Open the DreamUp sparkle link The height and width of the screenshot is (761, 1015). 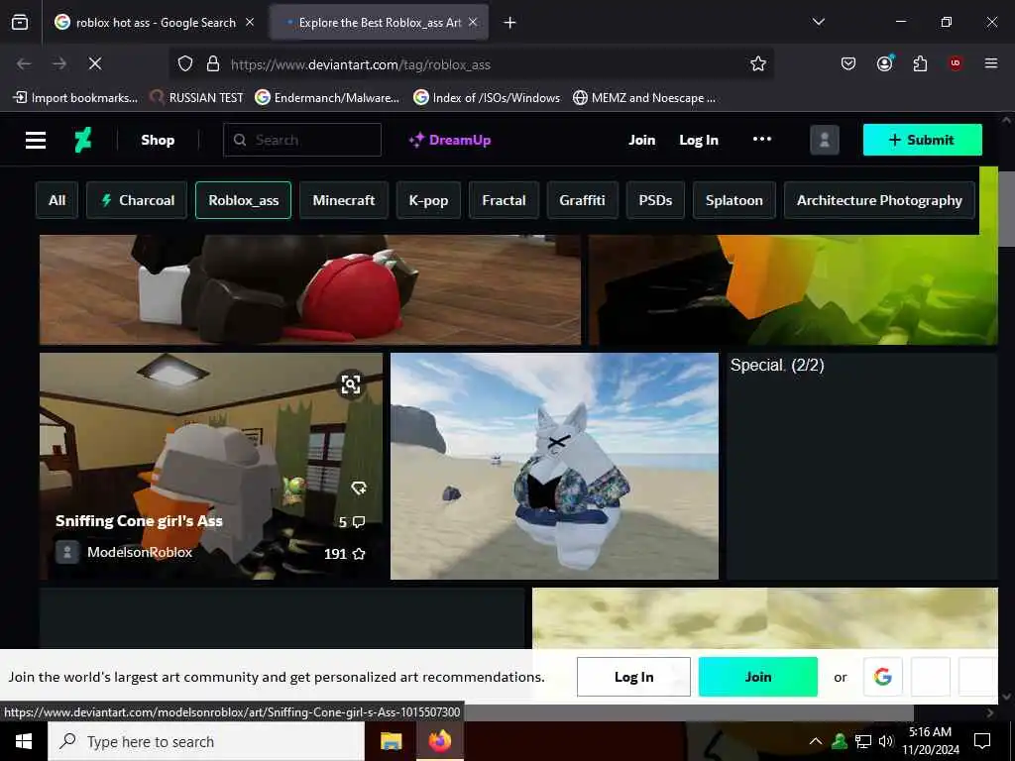450,140
